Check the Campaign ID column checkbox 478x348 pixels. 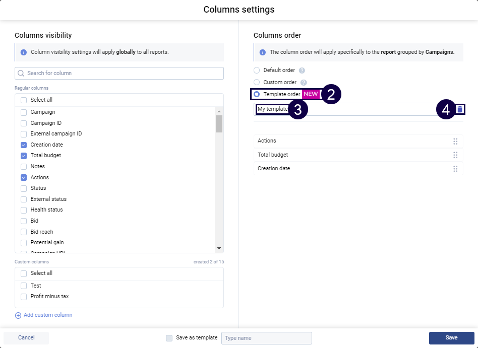[24, 123]
